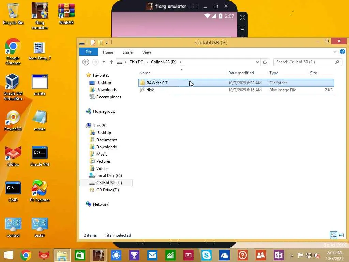Viewport: 349px width, 262px height.
Task: Open WinRAR desktop shortcut
Action: coord(66,14)
